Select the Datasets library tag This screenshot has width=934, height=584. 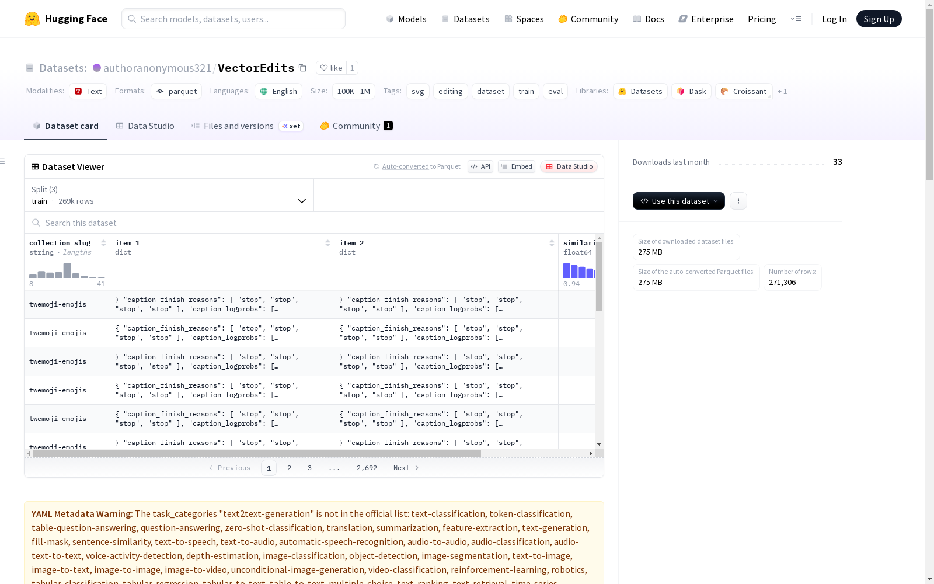[640, 91]
